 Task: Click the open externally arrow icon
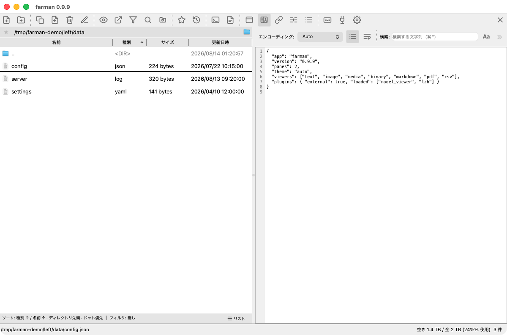118,20
